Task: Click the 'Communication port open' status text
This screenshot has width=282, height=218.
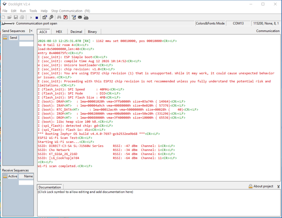Action: (x=36, y=24)
